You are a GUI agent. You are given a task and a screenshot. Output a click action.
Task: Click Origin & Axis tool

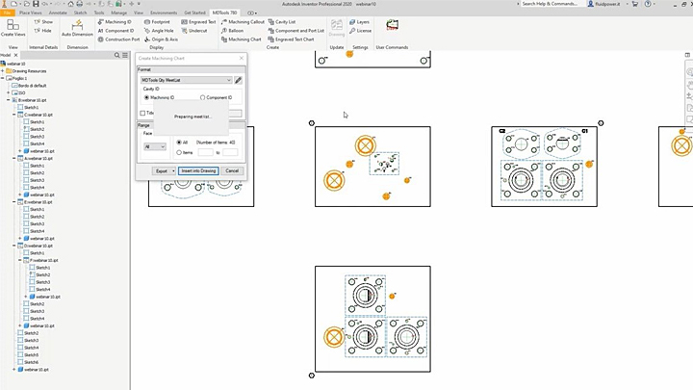pos(161,39)
